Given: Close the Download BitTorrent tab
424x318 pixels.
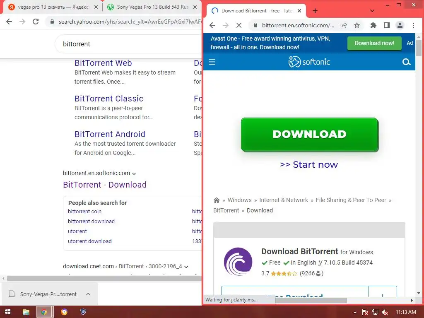Looking at the screenshot, I should [299, 11].
